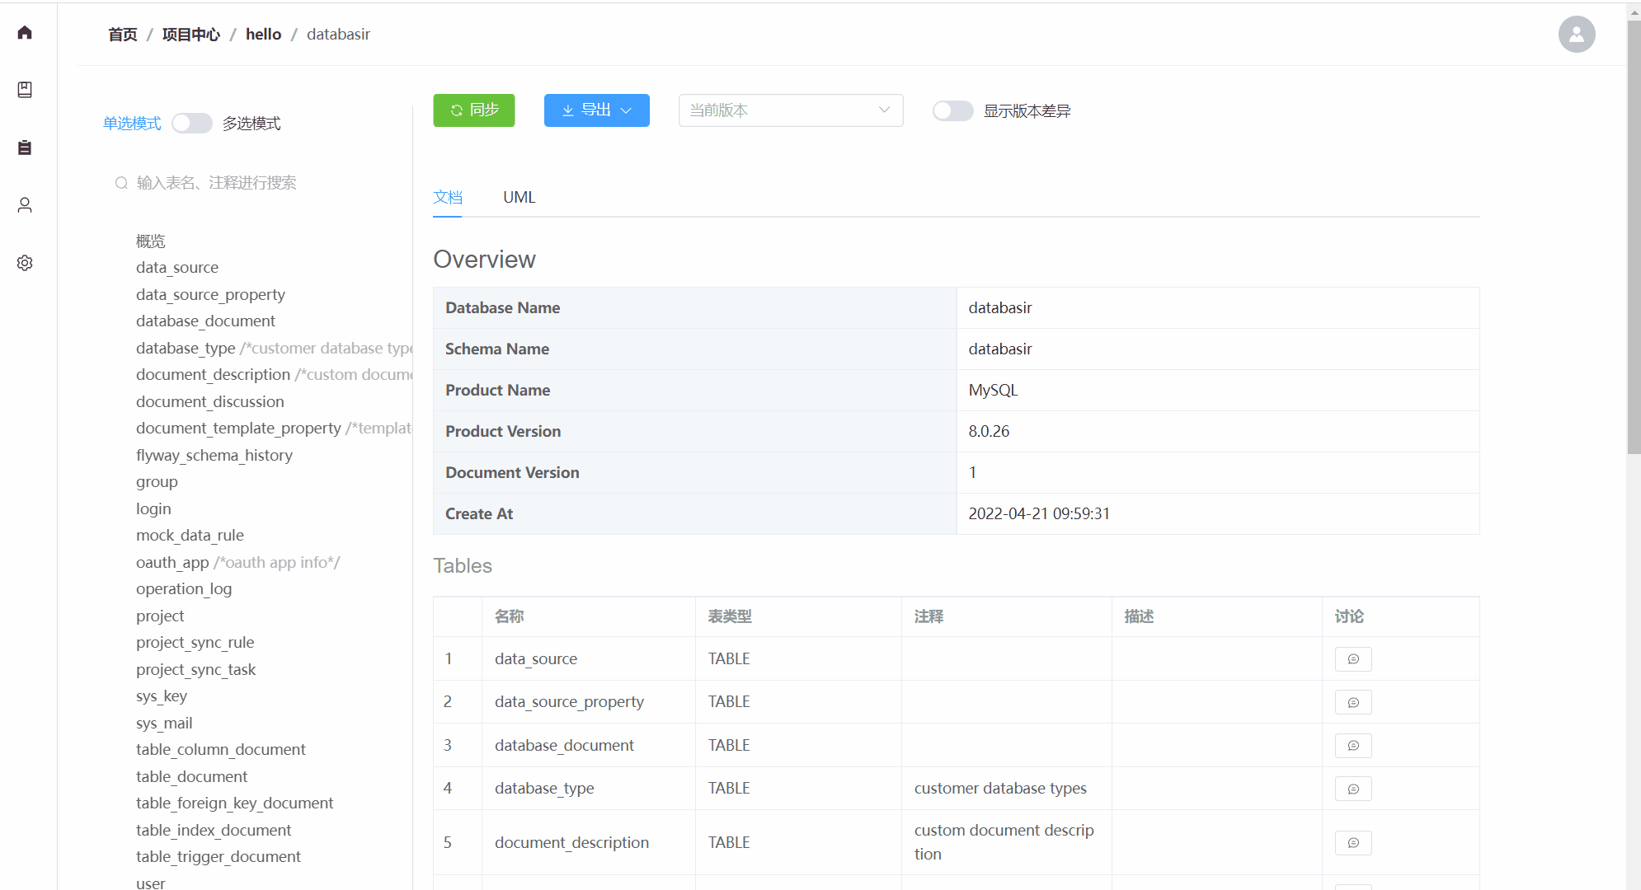The height and width of the screenshot is (890, 1641).
Task: Click the green 同步 sync button
Action: pyautogui.click(x=474, y=110)
